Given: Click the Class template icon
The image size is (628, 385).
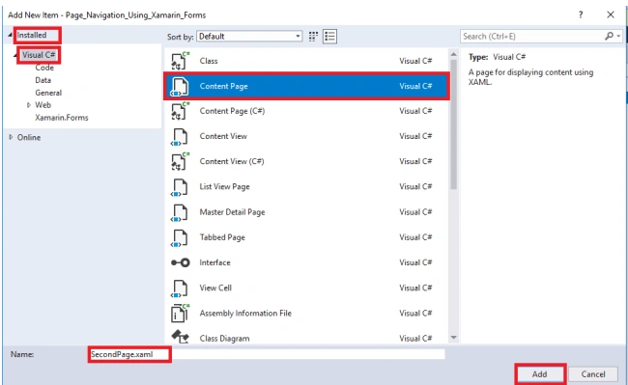Looking at the screenshot, I should (180, 61).
